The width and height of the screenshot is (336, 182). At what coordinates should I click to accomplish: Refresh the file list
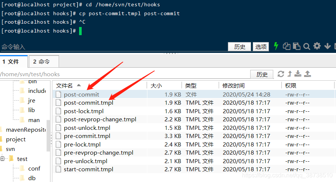click(281, 74)
